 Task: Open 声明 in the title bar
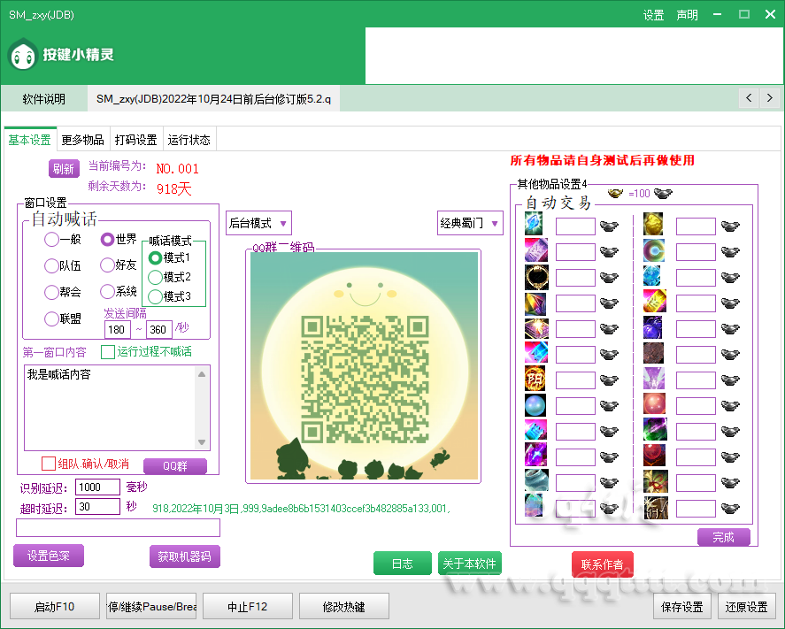(687, 15)
